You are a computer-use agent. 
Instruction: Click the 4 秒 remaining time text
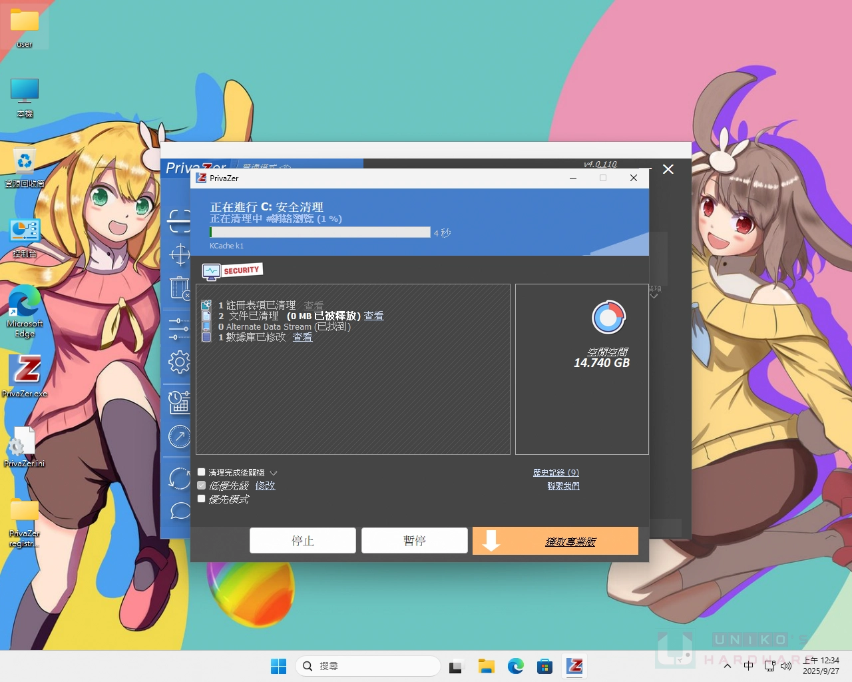pyautogui.click(x=443, y=233)
